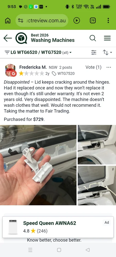Open the hamburger site menu

[107, 38]
